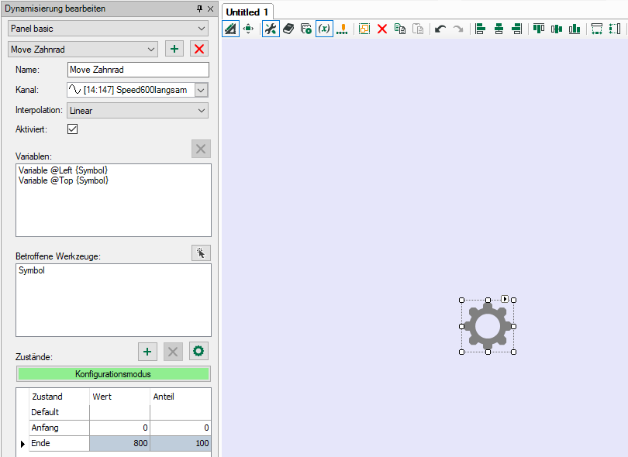This screenshot has width=628, height=457.
Task: Switch to the Untitled 1 tab
Action: 247,12
